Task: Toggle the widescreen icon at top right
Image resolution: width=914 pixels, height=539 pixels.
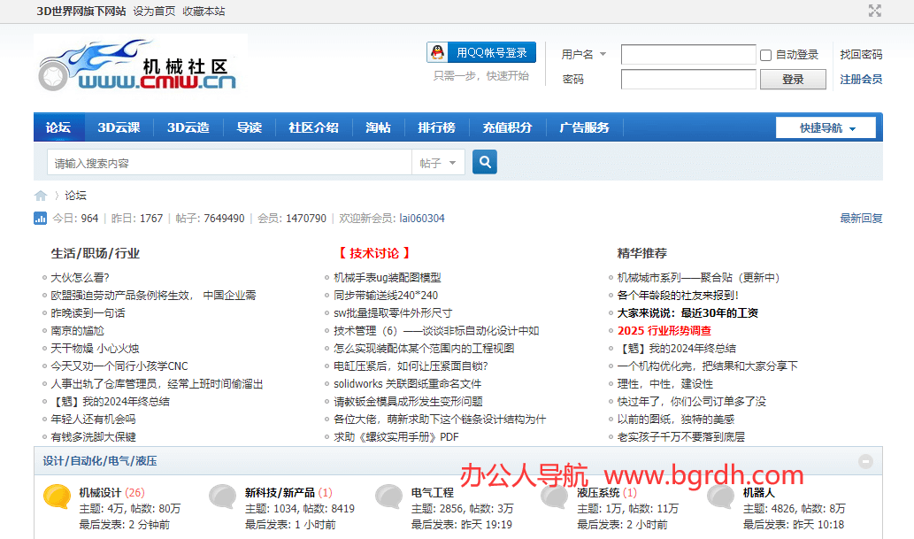Action: [874, 11]
